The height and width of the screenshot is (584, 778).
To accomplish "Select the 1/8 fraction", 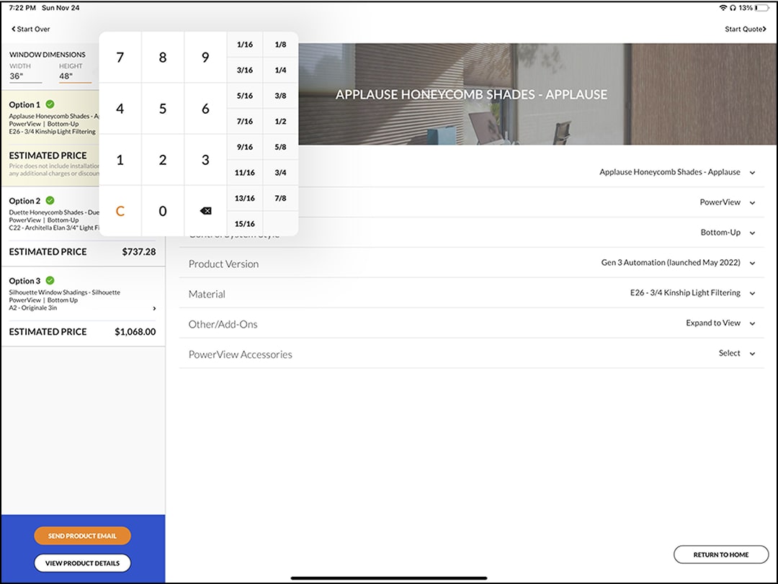I will [x=280, y=44].
